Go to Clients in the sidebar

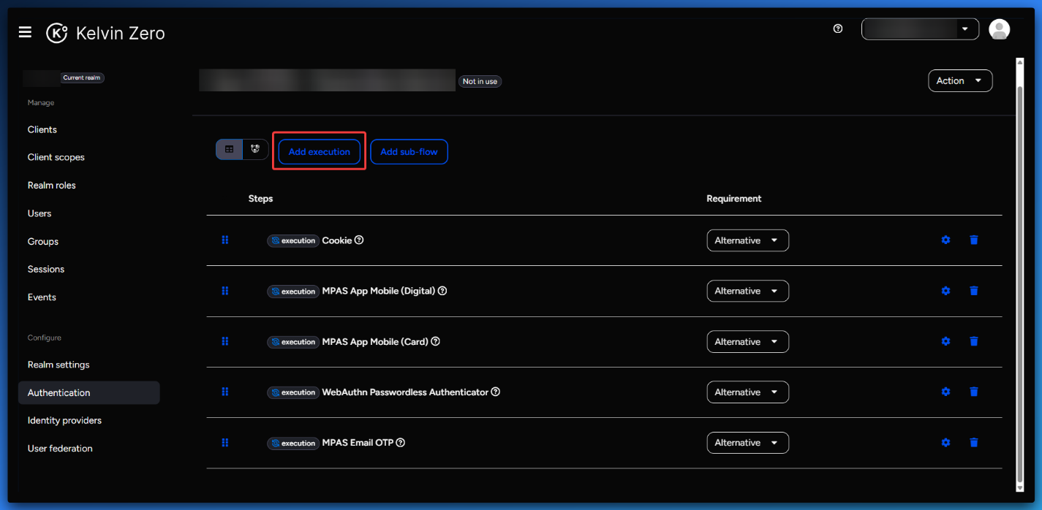[42, 129]
